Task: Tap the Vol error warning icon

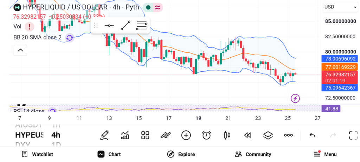Action: pos(30,27)
